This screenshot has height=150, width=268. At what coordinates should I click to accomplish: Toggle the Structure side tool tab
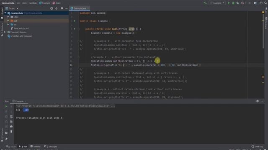(x=2, y=30)
